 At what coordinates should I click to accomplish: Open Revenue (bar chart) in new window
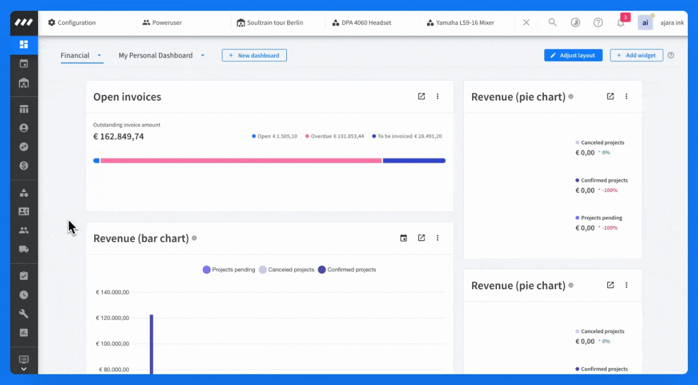click(x=421, y=238)
